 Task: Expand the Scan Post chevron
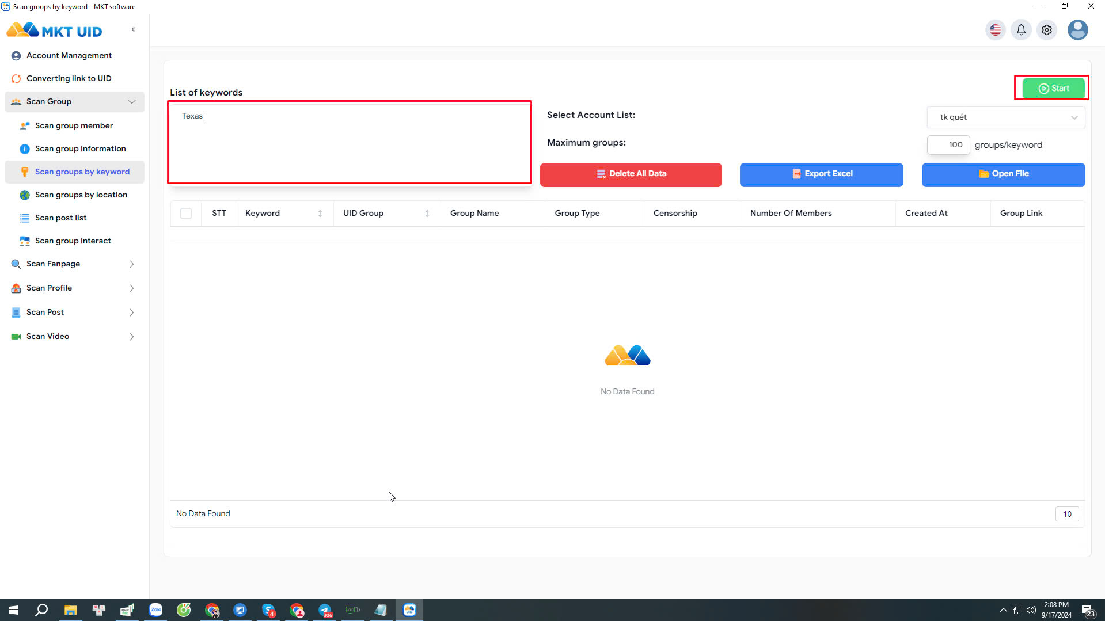132,313
